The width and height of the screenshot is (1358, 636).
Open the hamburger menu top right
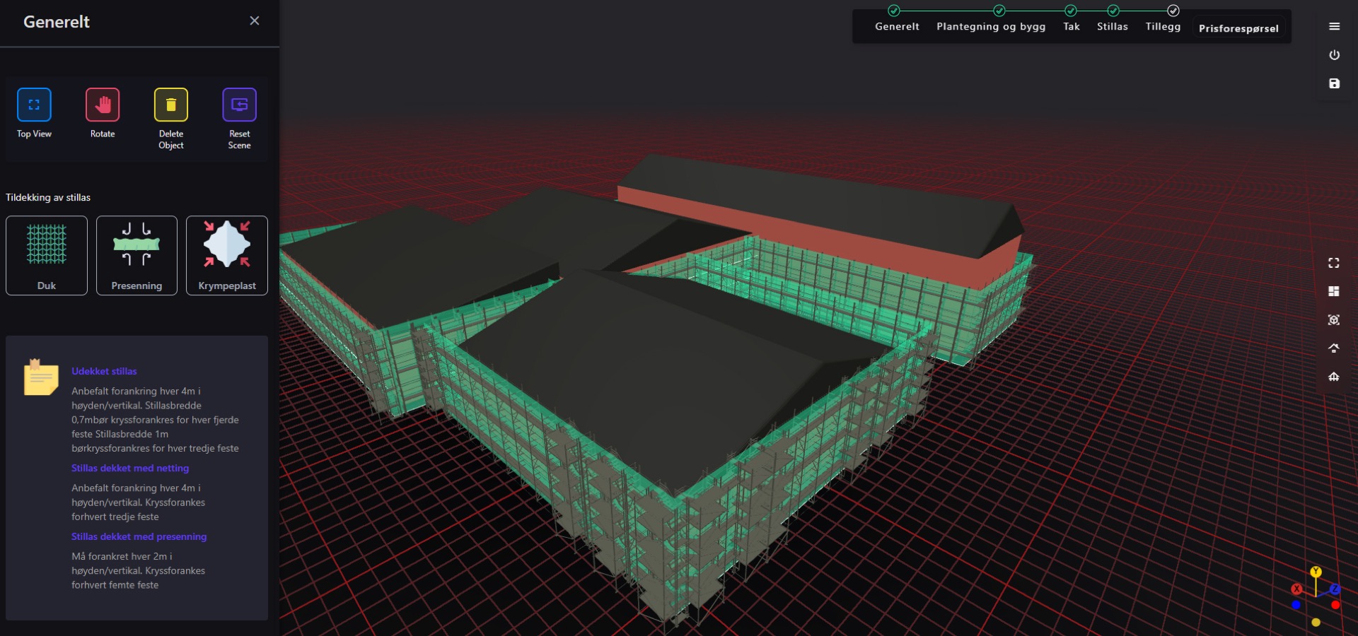coord(1335,26)
